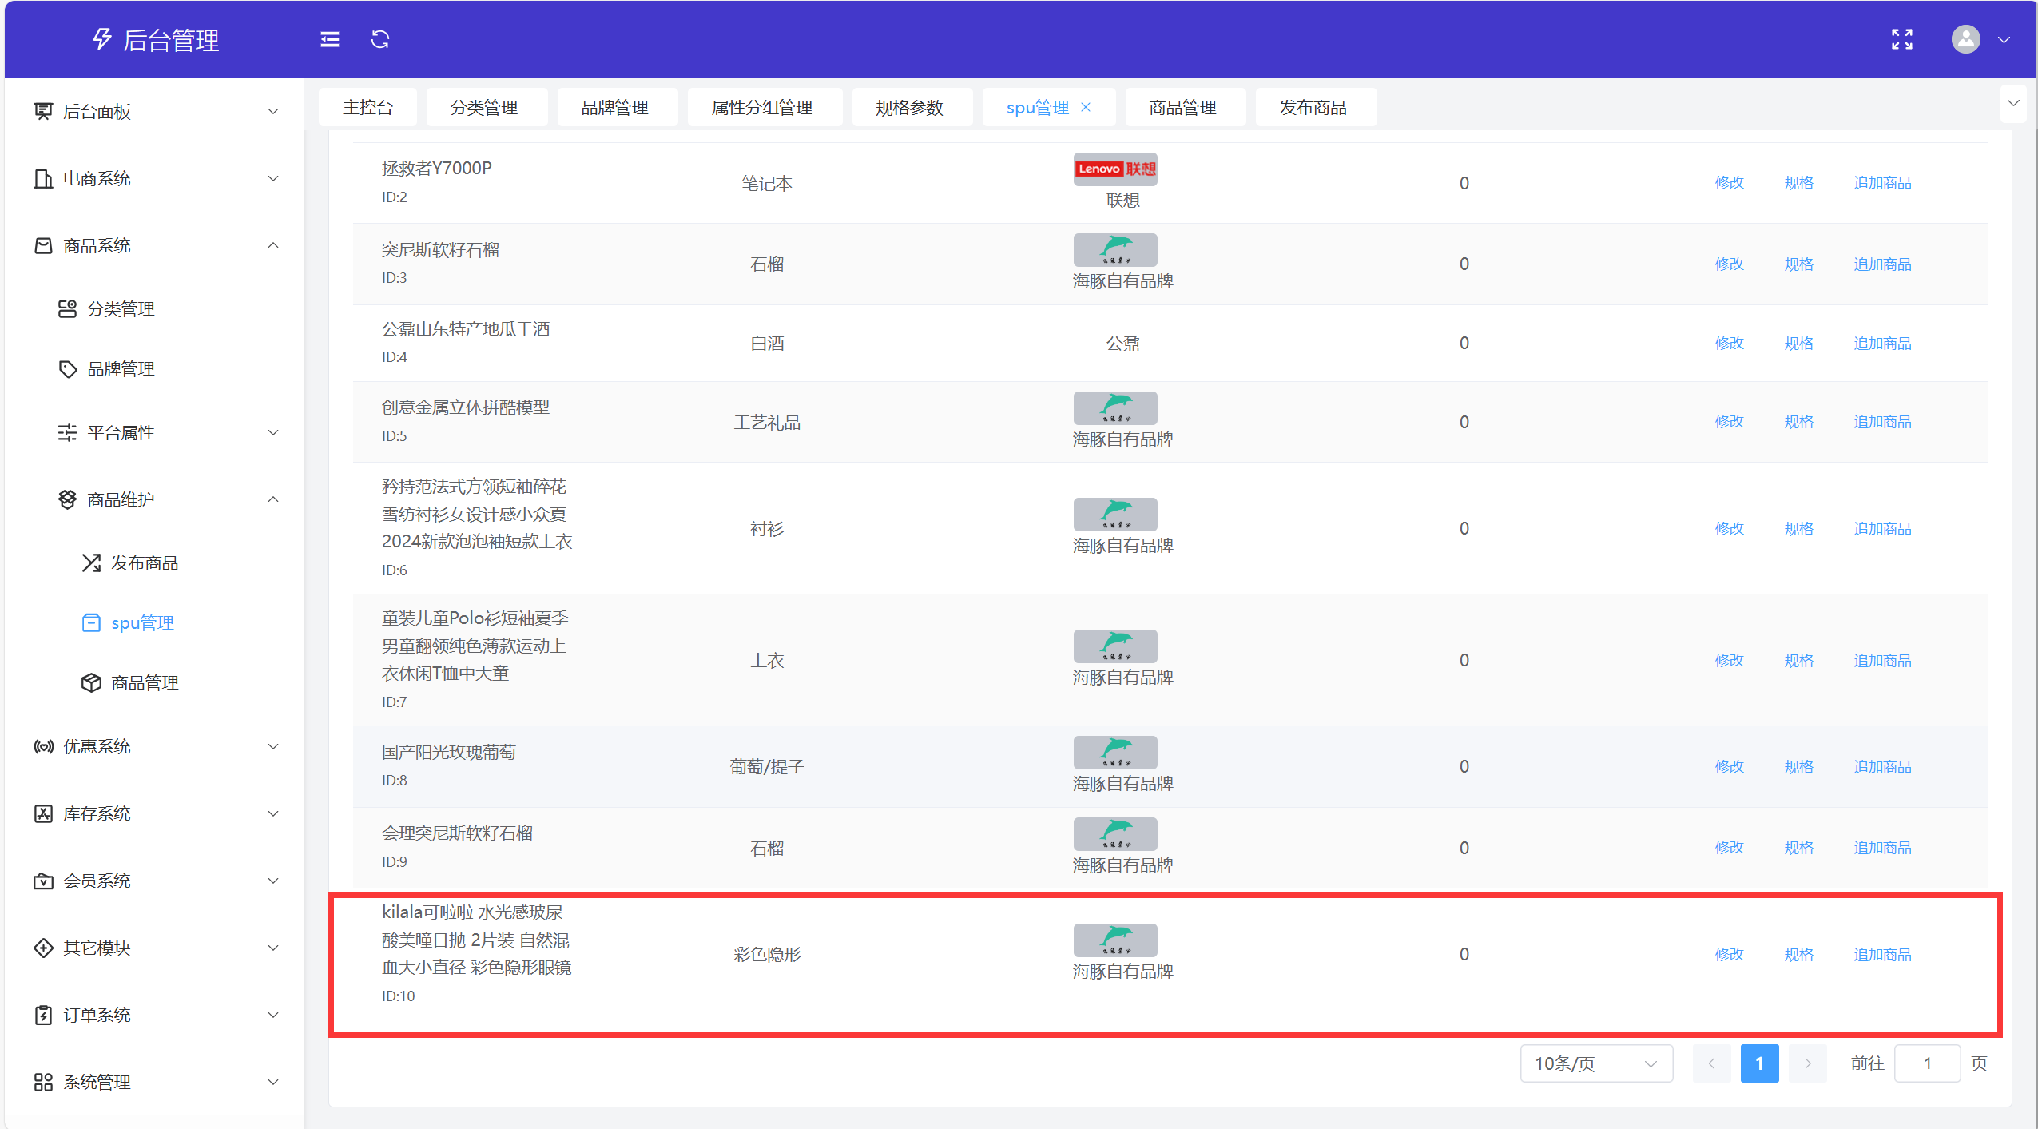Click dolphin brand logo in 突尼斯软籽石榴 row

pos(1115,249)
